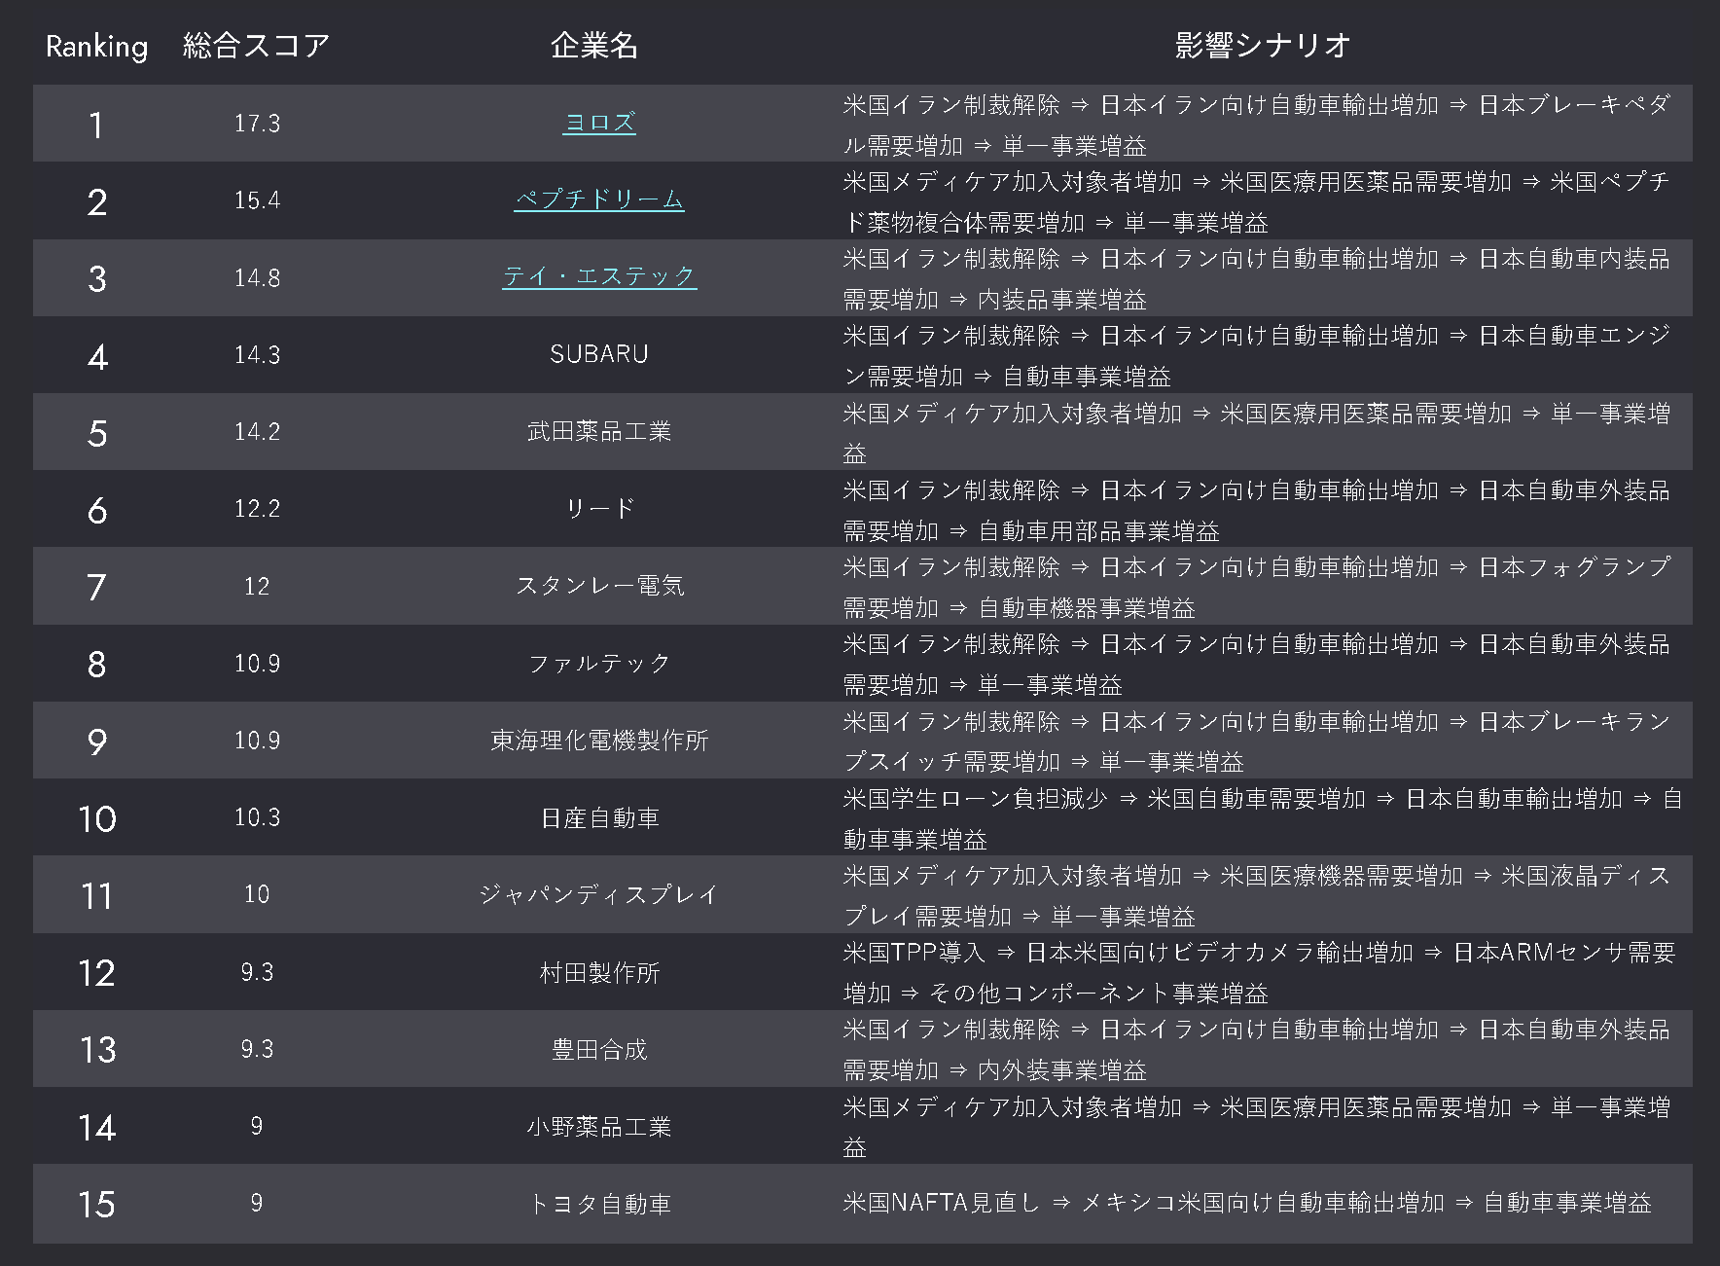This screenshot has height=1266, width=1720.
Task: Click the scenario mentioning 米国学生ローン負担減少
Action: point(1262,818)
